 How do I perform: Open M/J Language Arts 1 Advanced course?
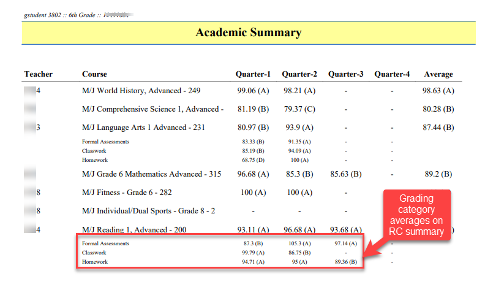143,128
